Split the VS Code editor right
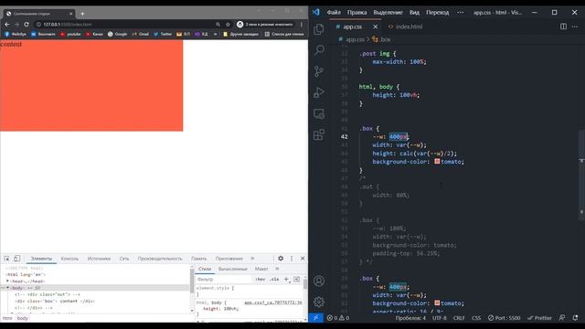This screenshot has height=329, width=585. pyautogui.click(x=563, y=27)
